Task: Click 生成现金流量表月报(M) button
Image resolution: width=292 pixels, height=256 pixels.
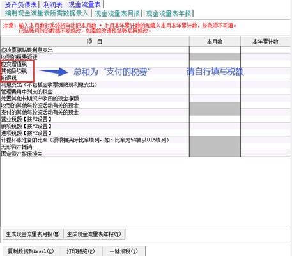Action: click(33, 234)
